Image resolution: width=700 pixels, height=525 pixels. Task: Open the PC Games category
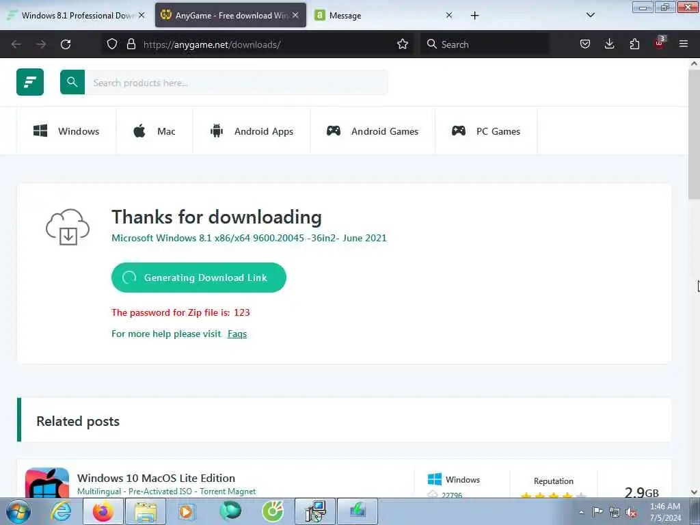pos(486,131)
